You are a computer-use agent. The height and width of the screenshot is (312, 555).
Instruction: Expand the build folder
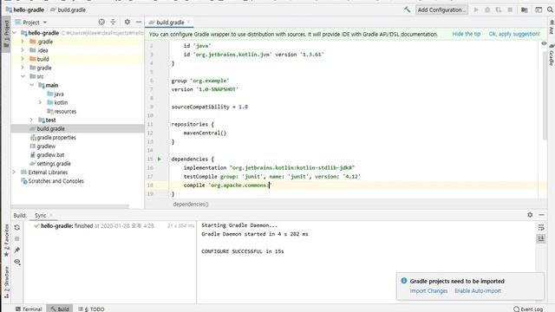coord(23,59)
